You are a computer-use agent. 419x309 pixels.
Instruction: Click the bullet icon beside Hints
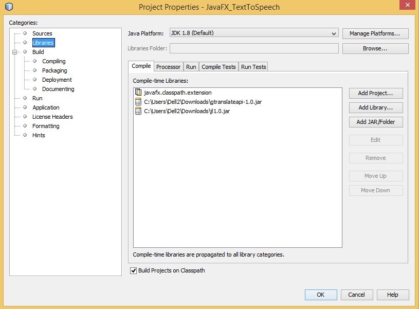(x=25, y=135)
